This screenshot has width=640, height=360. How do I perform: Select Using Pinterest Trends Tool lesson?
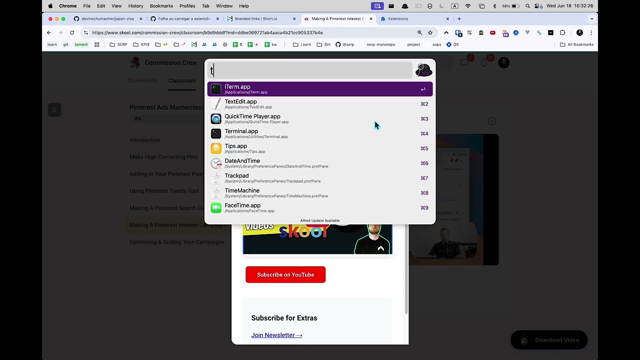(x=164, y=191)
